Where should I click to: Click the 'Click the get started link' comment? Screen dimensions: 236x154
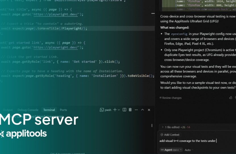[30, 57]
